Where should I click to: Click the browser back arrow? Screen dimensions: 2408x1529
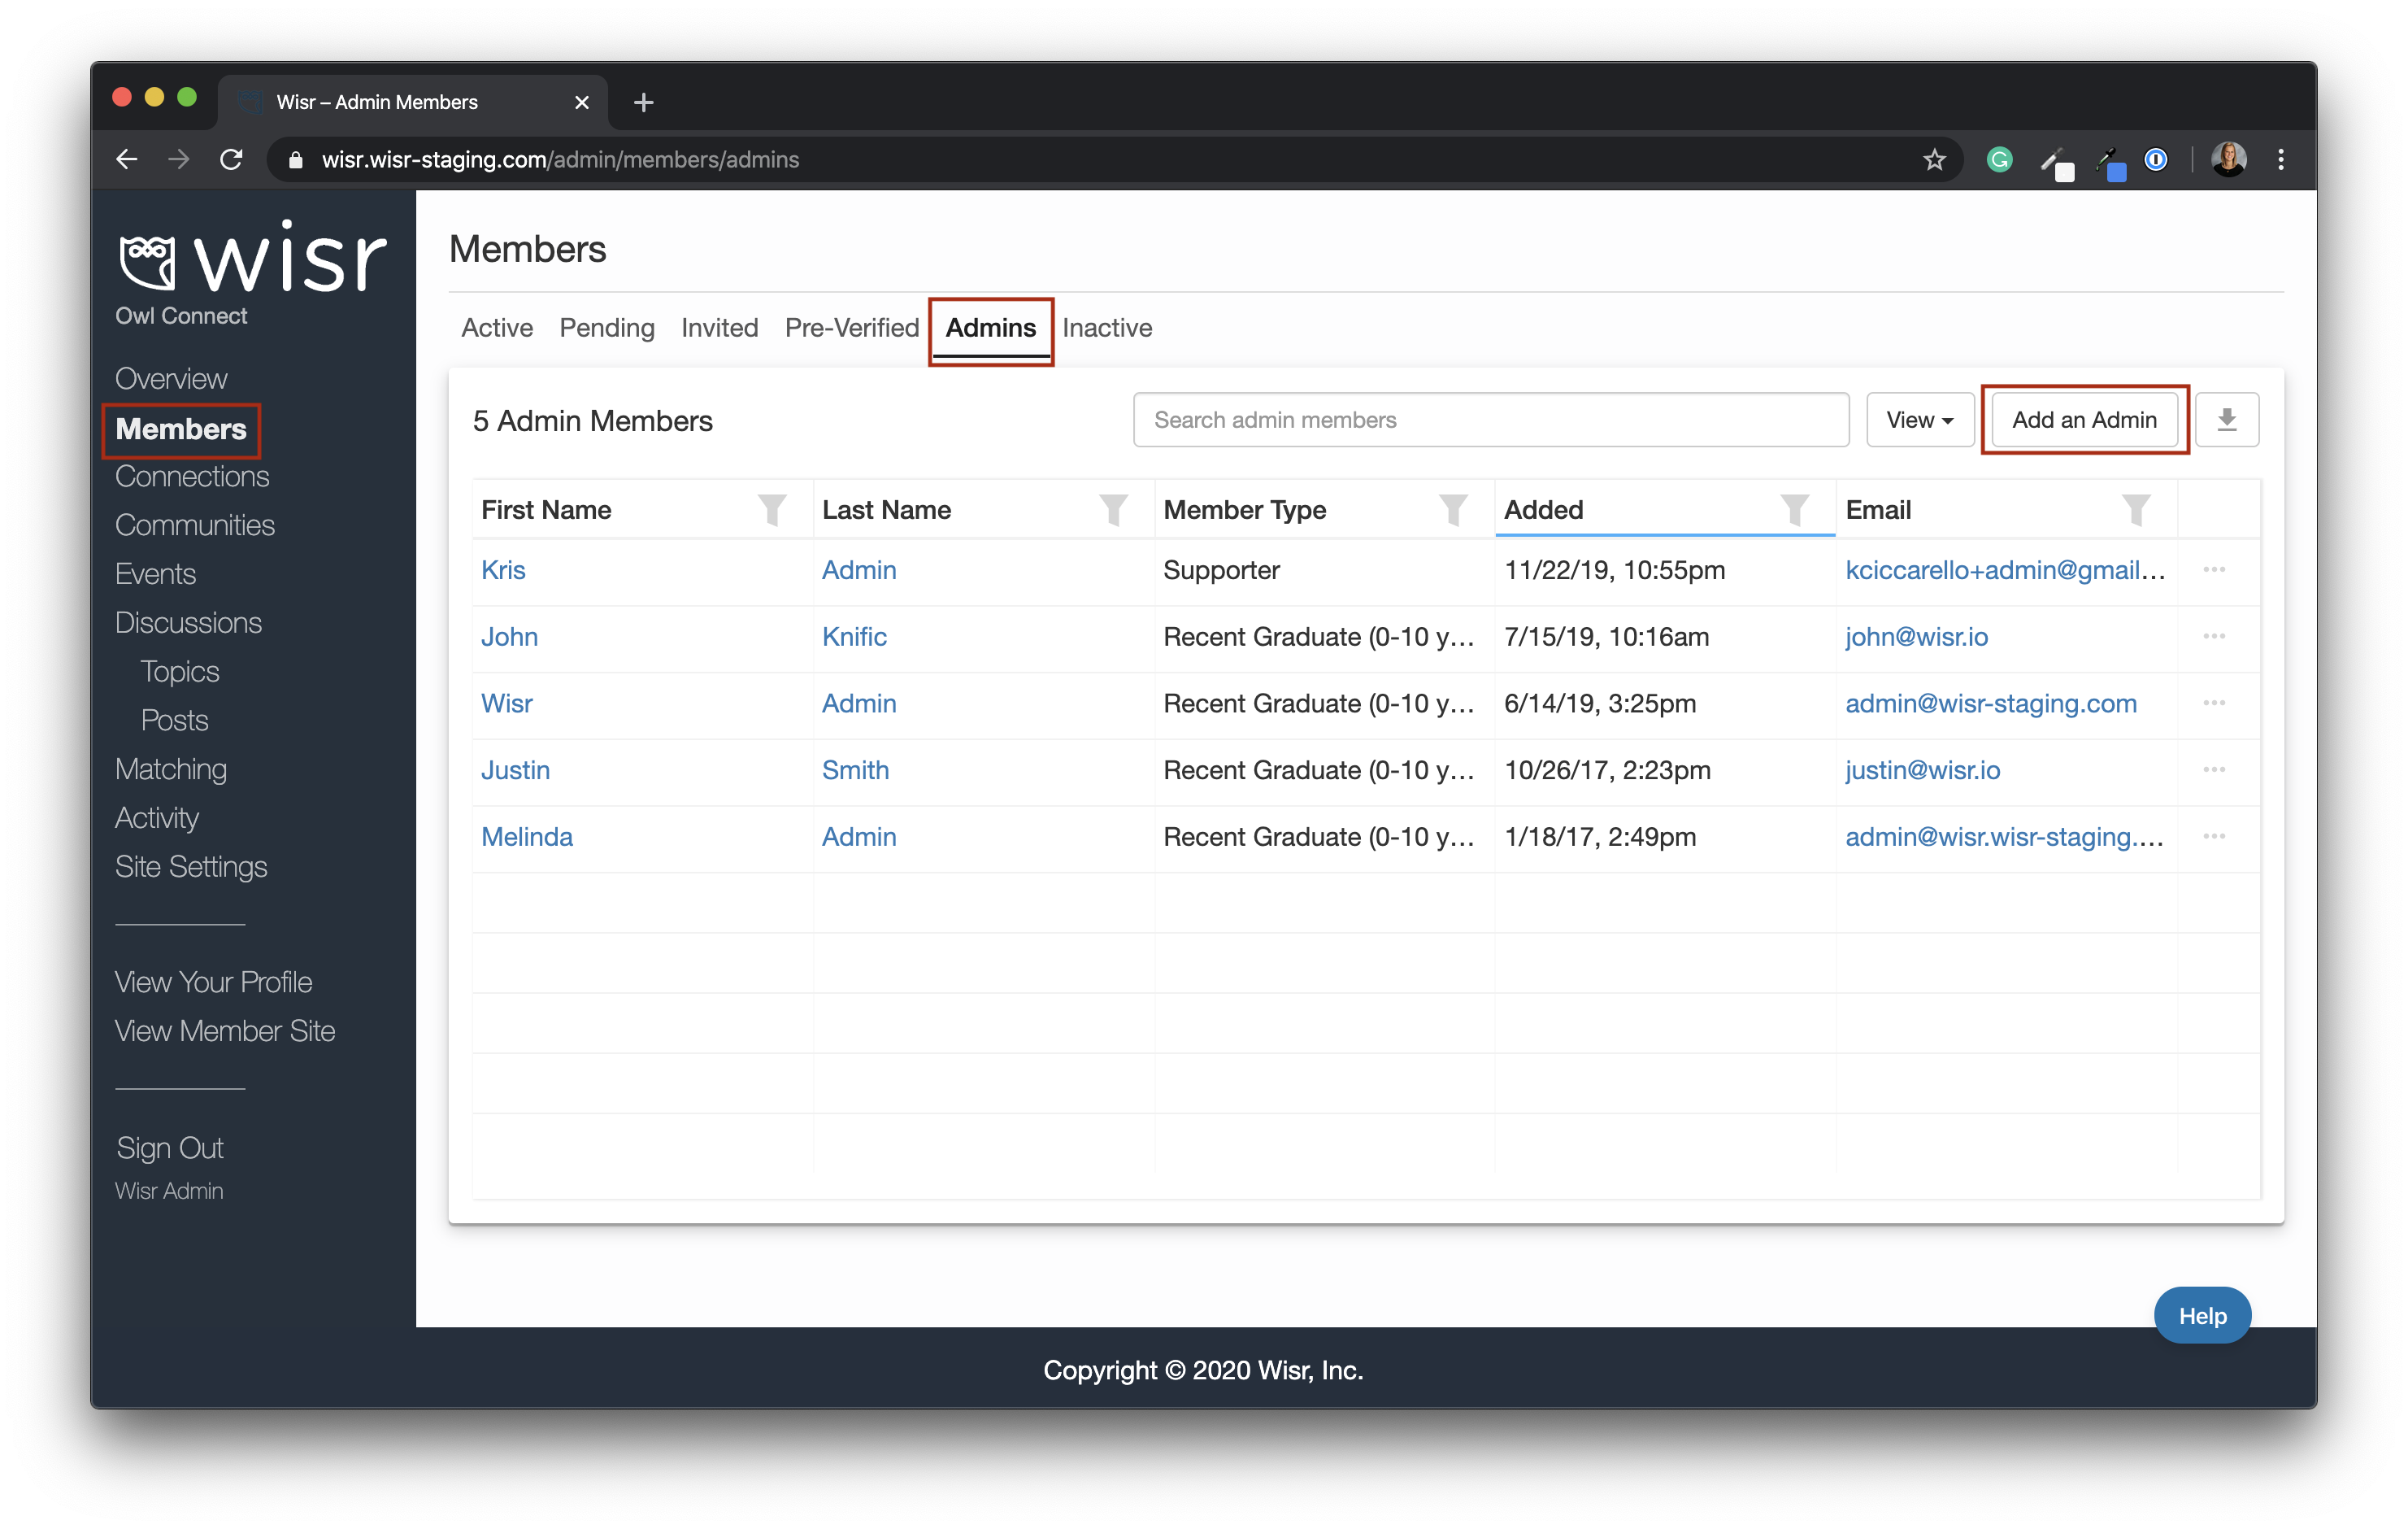click(x=127, y=160)
